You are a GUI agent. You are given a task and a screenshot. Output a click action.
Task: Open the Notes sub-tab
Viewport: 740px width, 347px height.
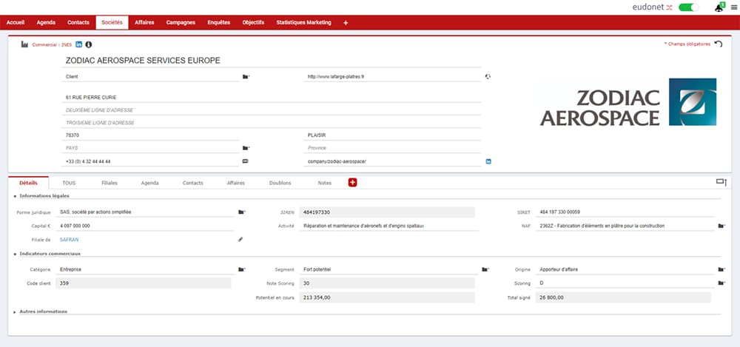(325, 183)
